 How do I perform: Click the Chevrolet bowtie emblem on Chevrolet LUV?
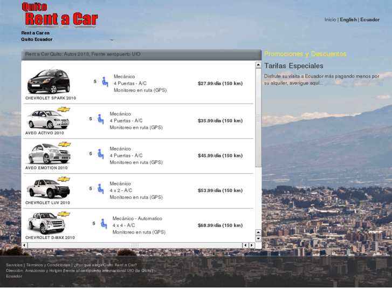pos(64,179)
